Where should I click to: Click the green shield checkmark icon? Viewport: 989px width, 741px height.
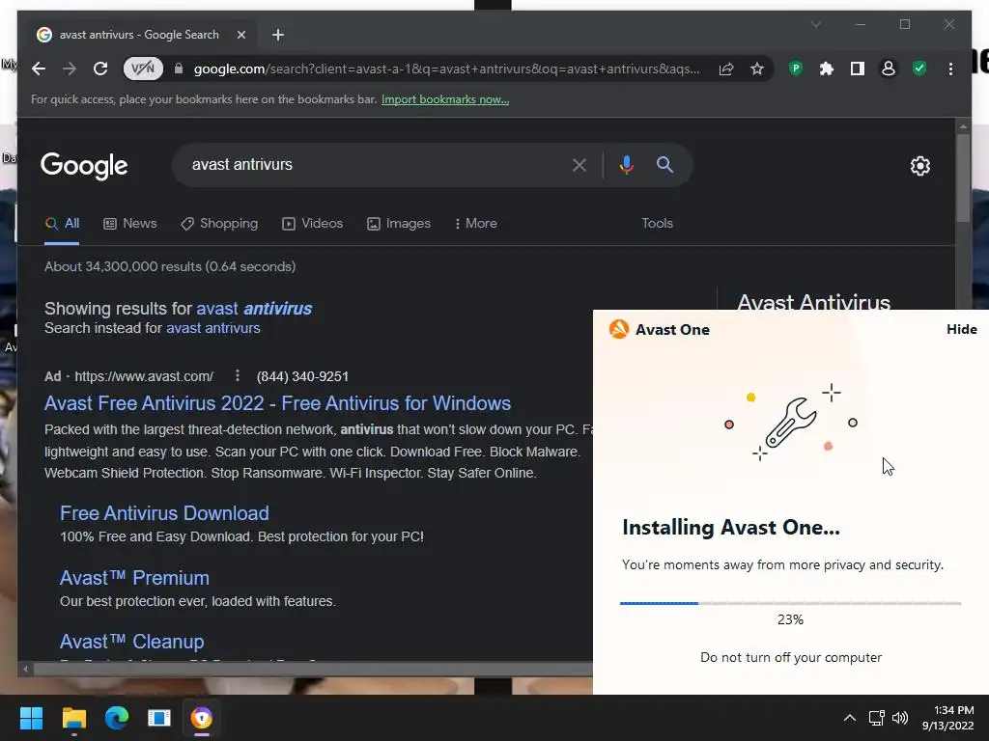tap(919, 69)
